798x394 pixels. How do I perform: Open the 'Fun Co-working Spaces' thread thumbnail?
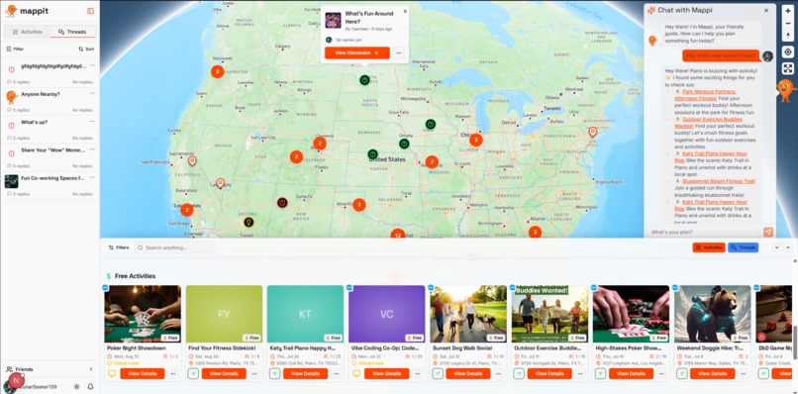click(11, 181)
